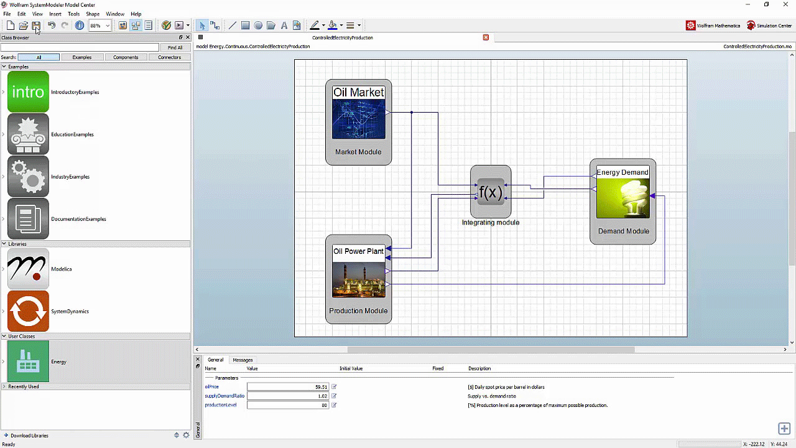Filter search by Connectors
The width and height of the screenshot is (796, 448).
169,57
